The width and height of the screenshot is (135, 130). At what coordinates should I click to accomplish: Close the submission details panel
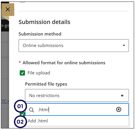(x=8, y=10)
